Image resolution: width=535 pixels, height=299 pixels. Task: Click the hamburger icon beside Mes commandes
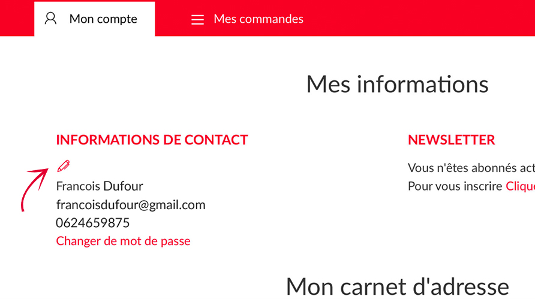coord(197,20)
